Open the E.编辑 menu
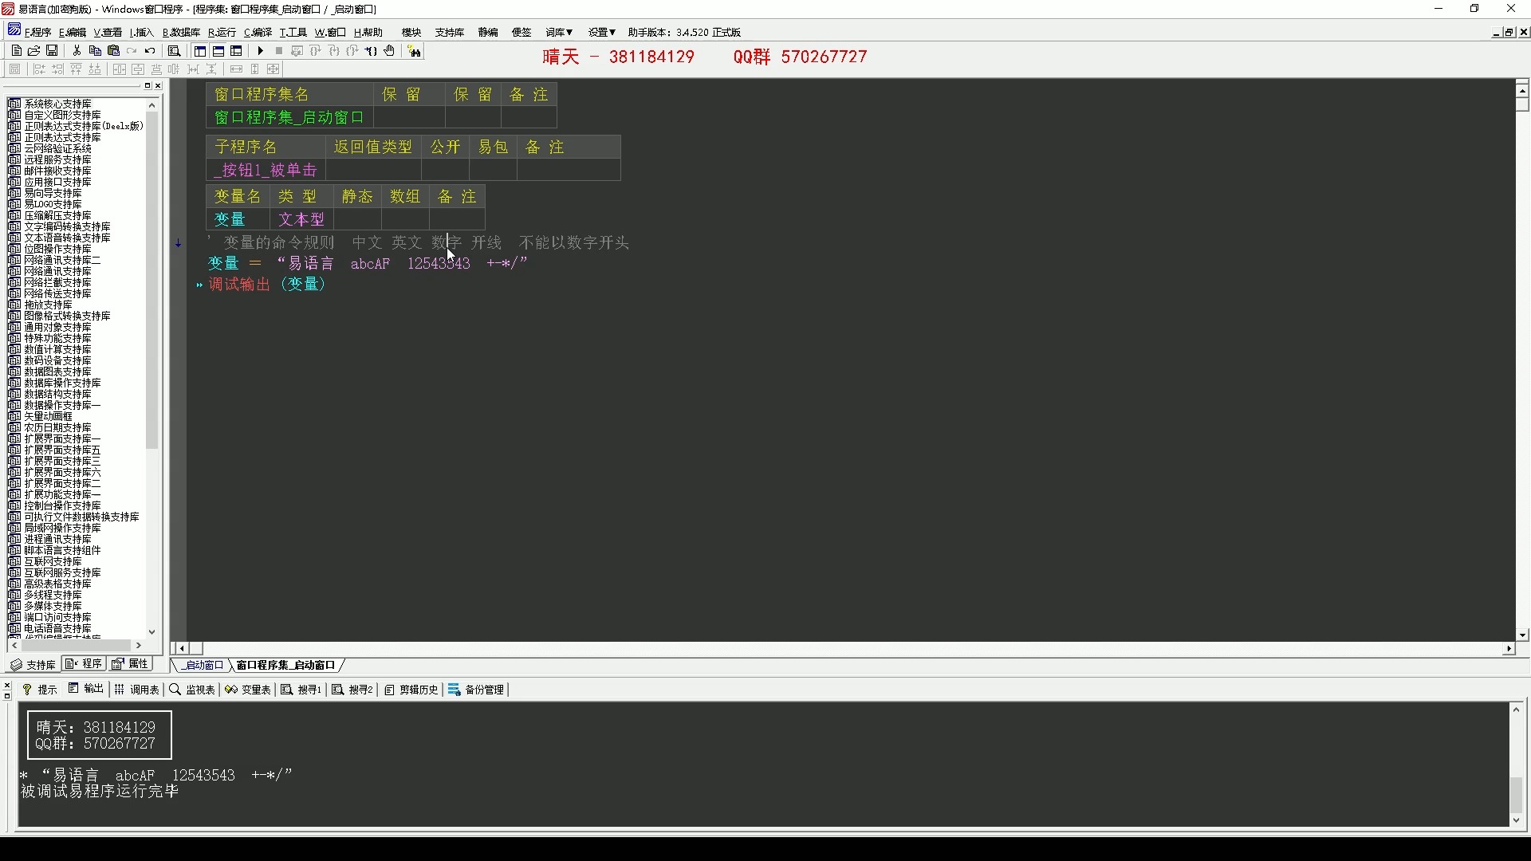 point(72,32)
